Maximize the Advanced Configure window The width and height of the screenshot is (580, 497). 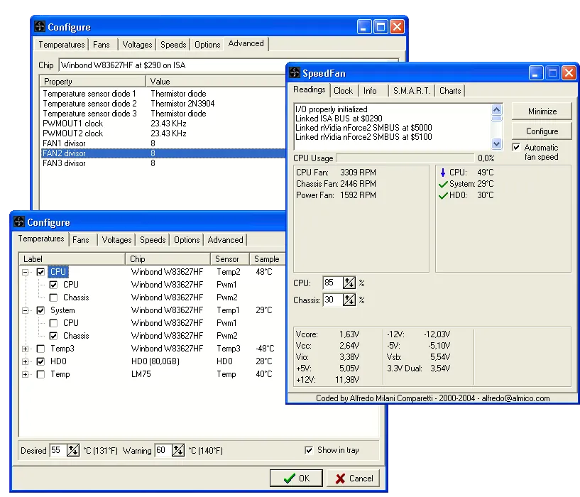[x=381, y=27]
